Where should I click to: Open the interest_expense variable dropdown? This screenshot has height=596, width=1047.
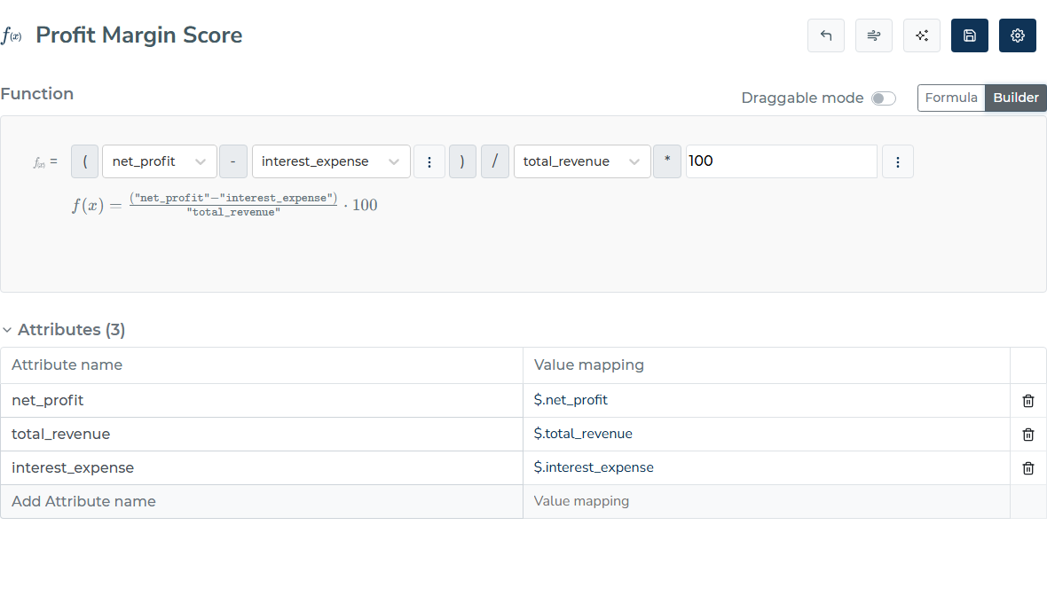pos(331,161)
